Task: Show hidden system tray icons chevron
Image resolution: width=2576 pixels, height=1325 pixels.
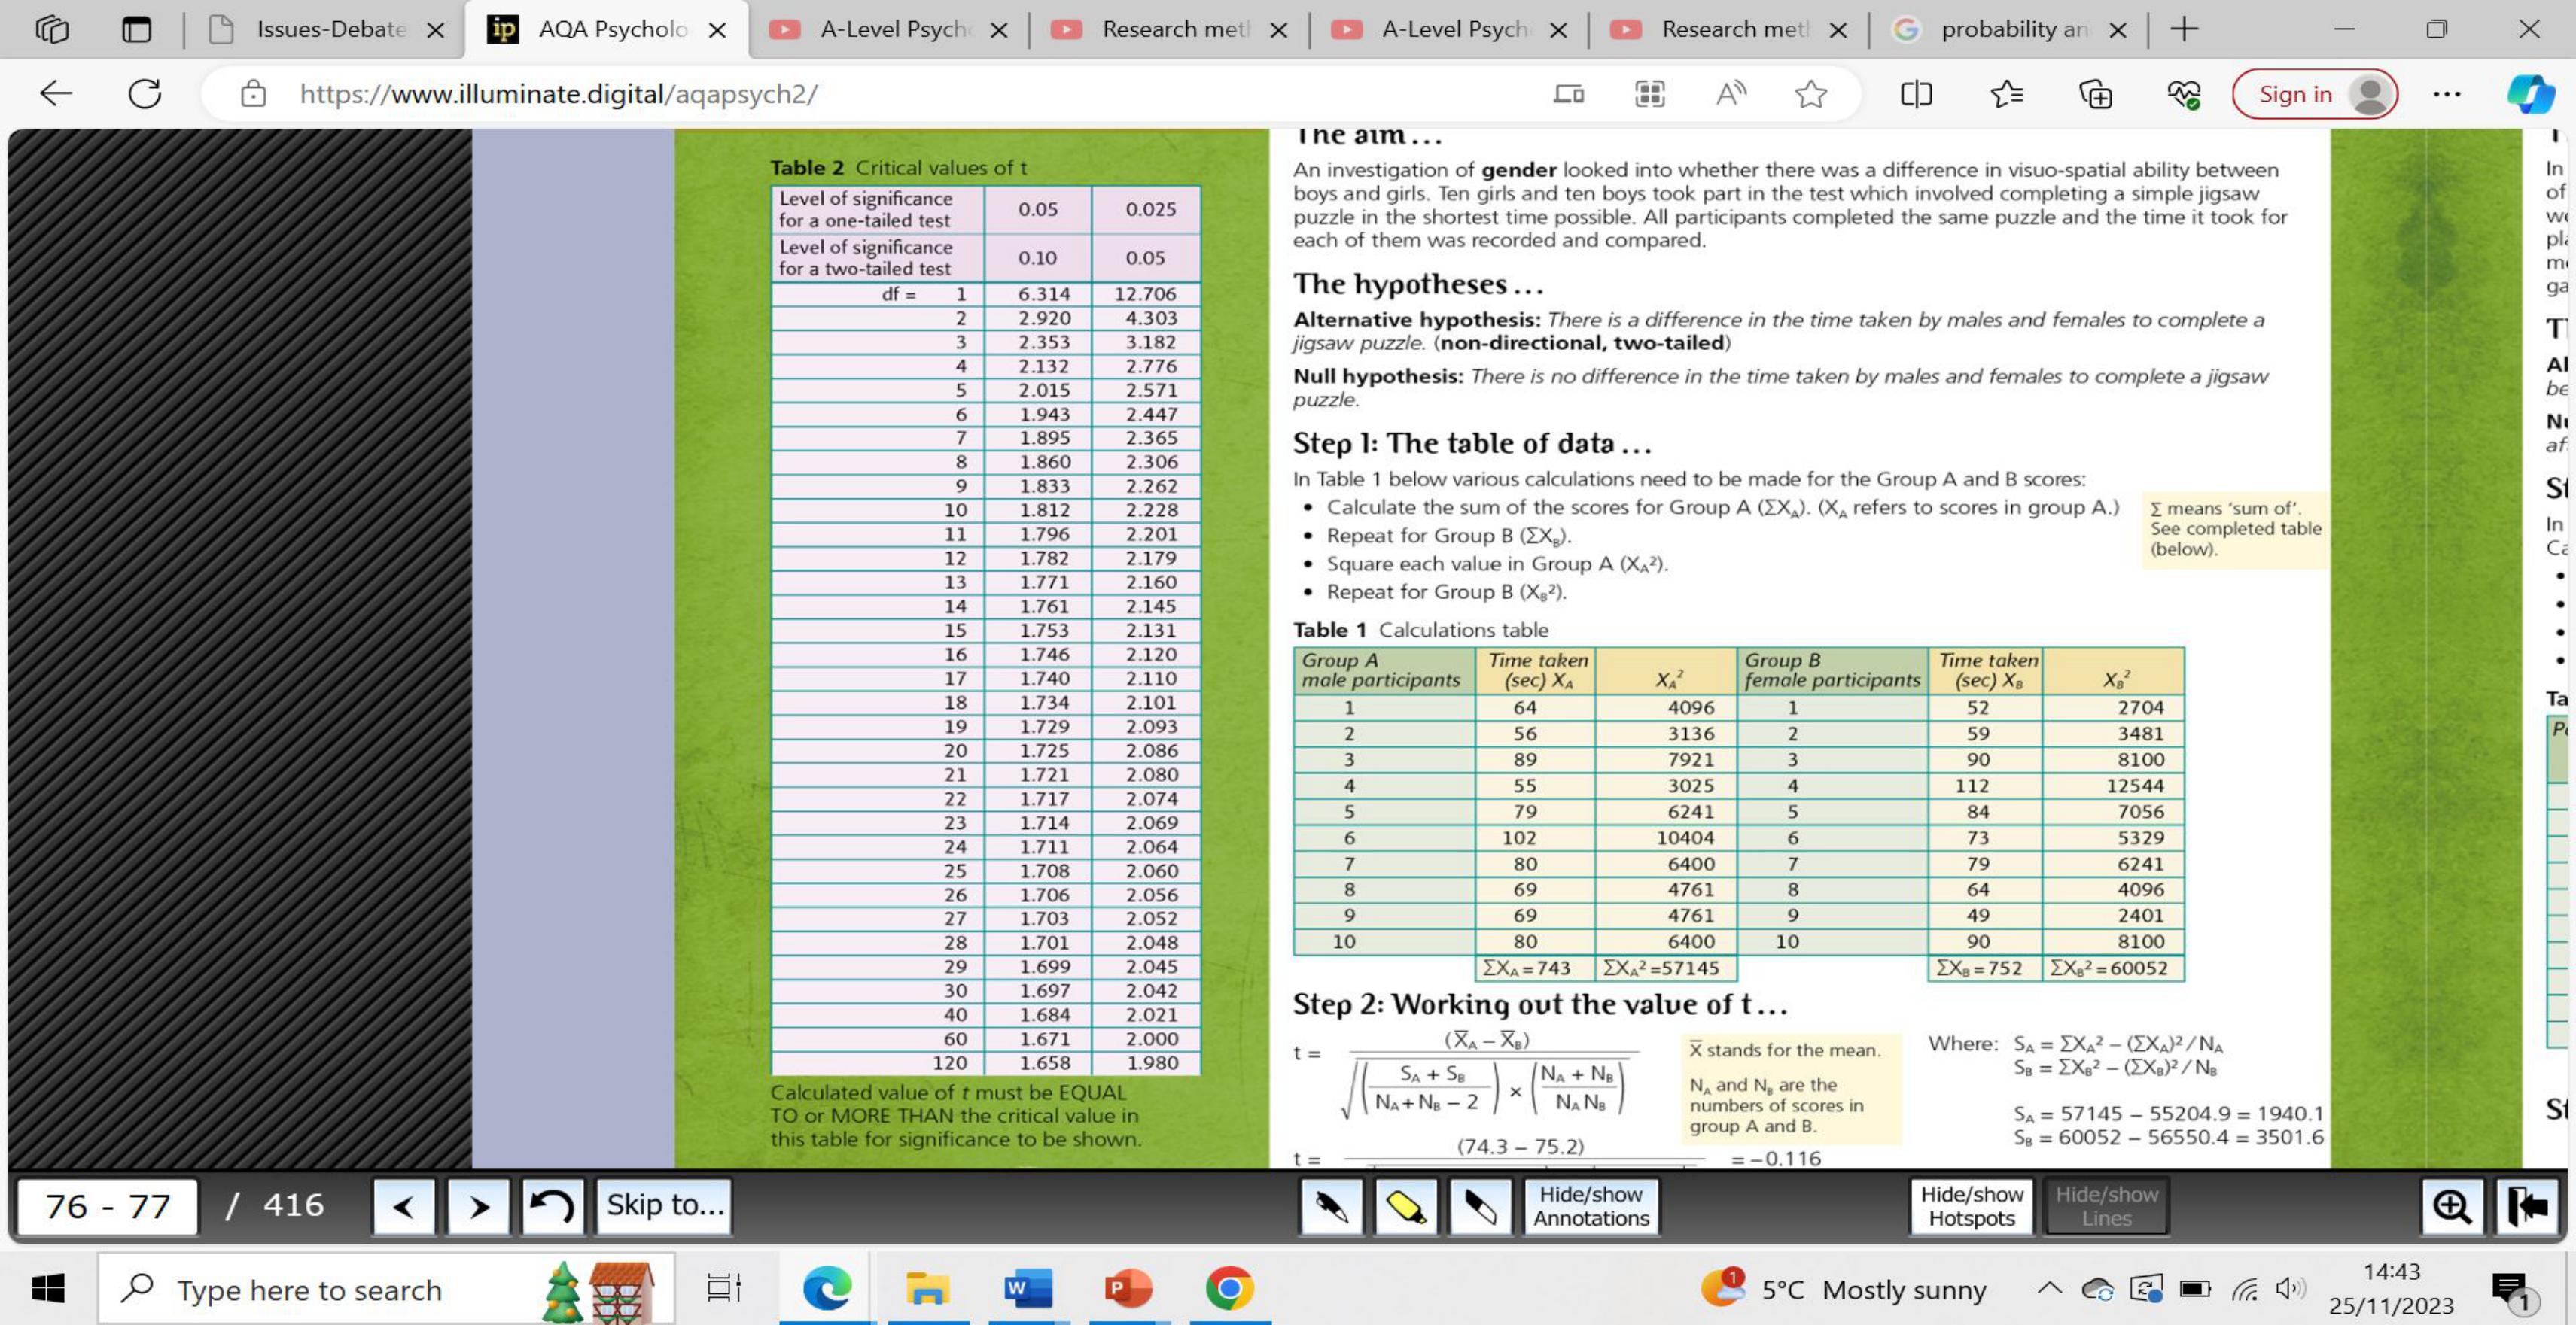Action: [x=2048, y=1289]
